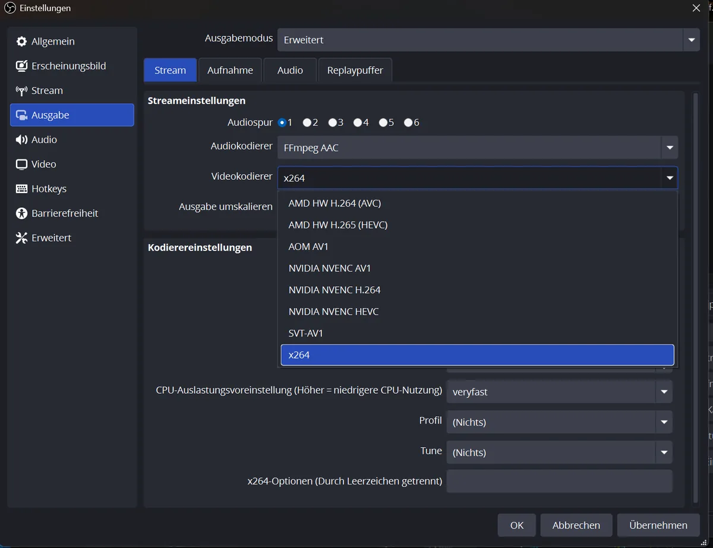
Task: Choose AMD HW H.264 (AVC) encoder
Action: (x=478, y=203)
